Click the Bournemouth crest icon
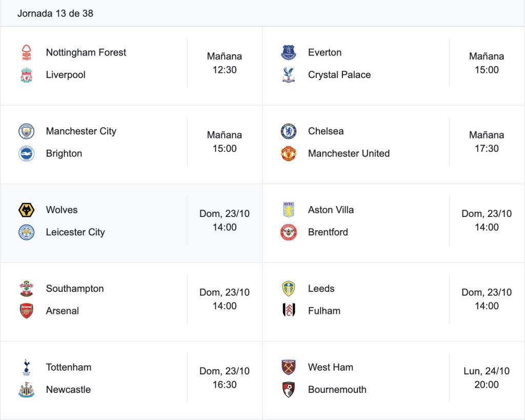This screenshot has height=420, width=525. [289, 390]
